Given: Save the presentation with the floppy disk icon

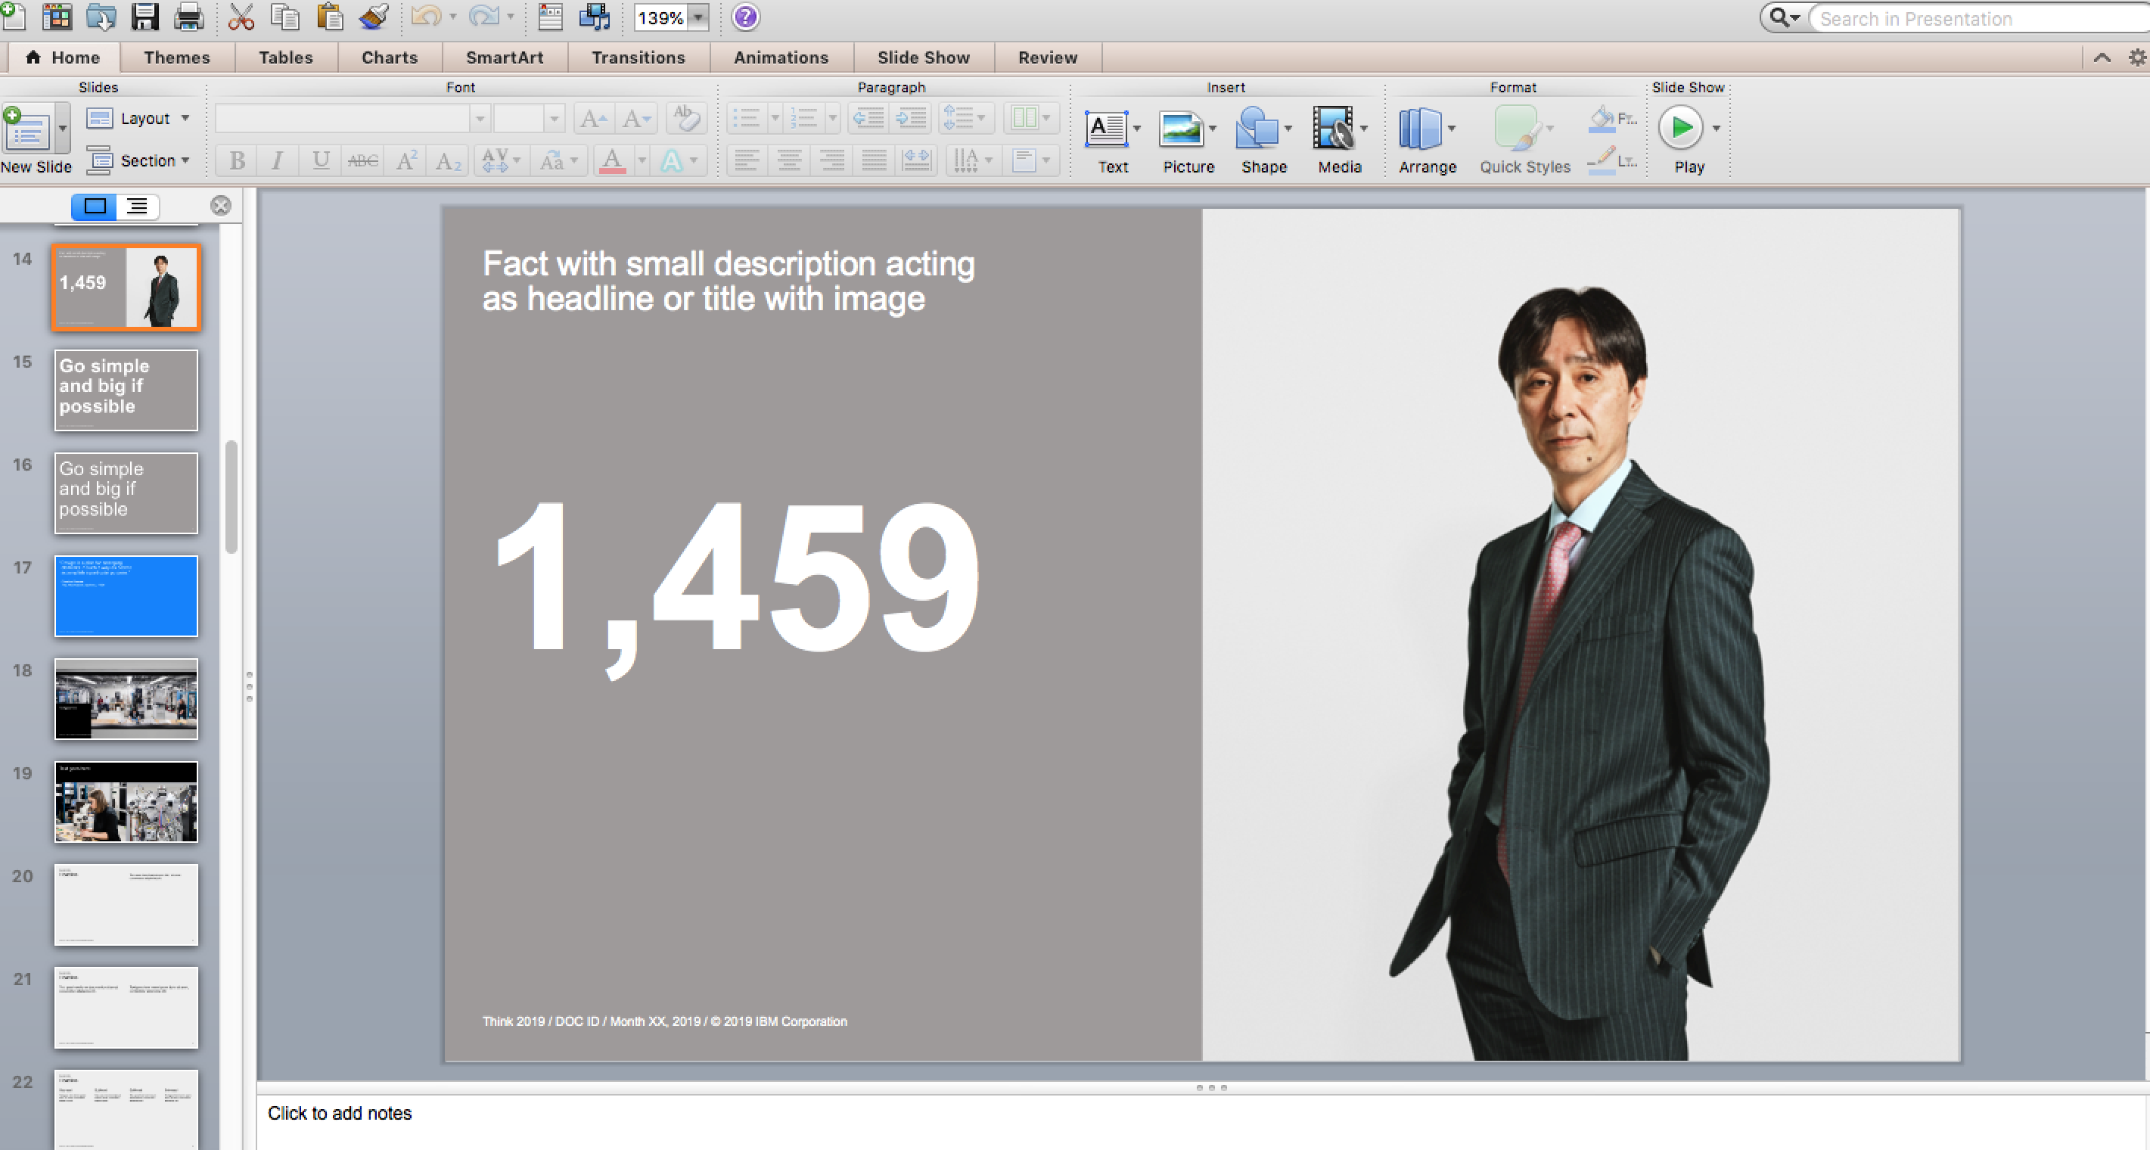Looking at the screenshot, I should click(145, 17).
